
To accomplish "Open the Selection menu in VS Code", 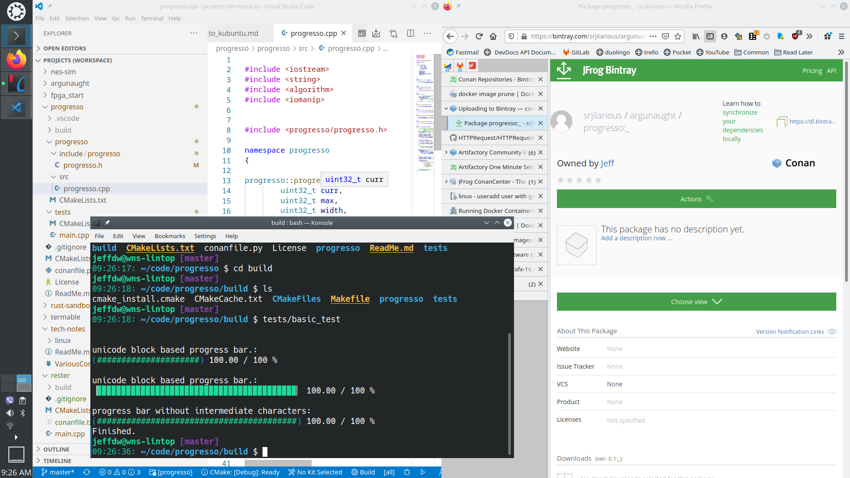I will pyautogui.click(x=77, y=18).
